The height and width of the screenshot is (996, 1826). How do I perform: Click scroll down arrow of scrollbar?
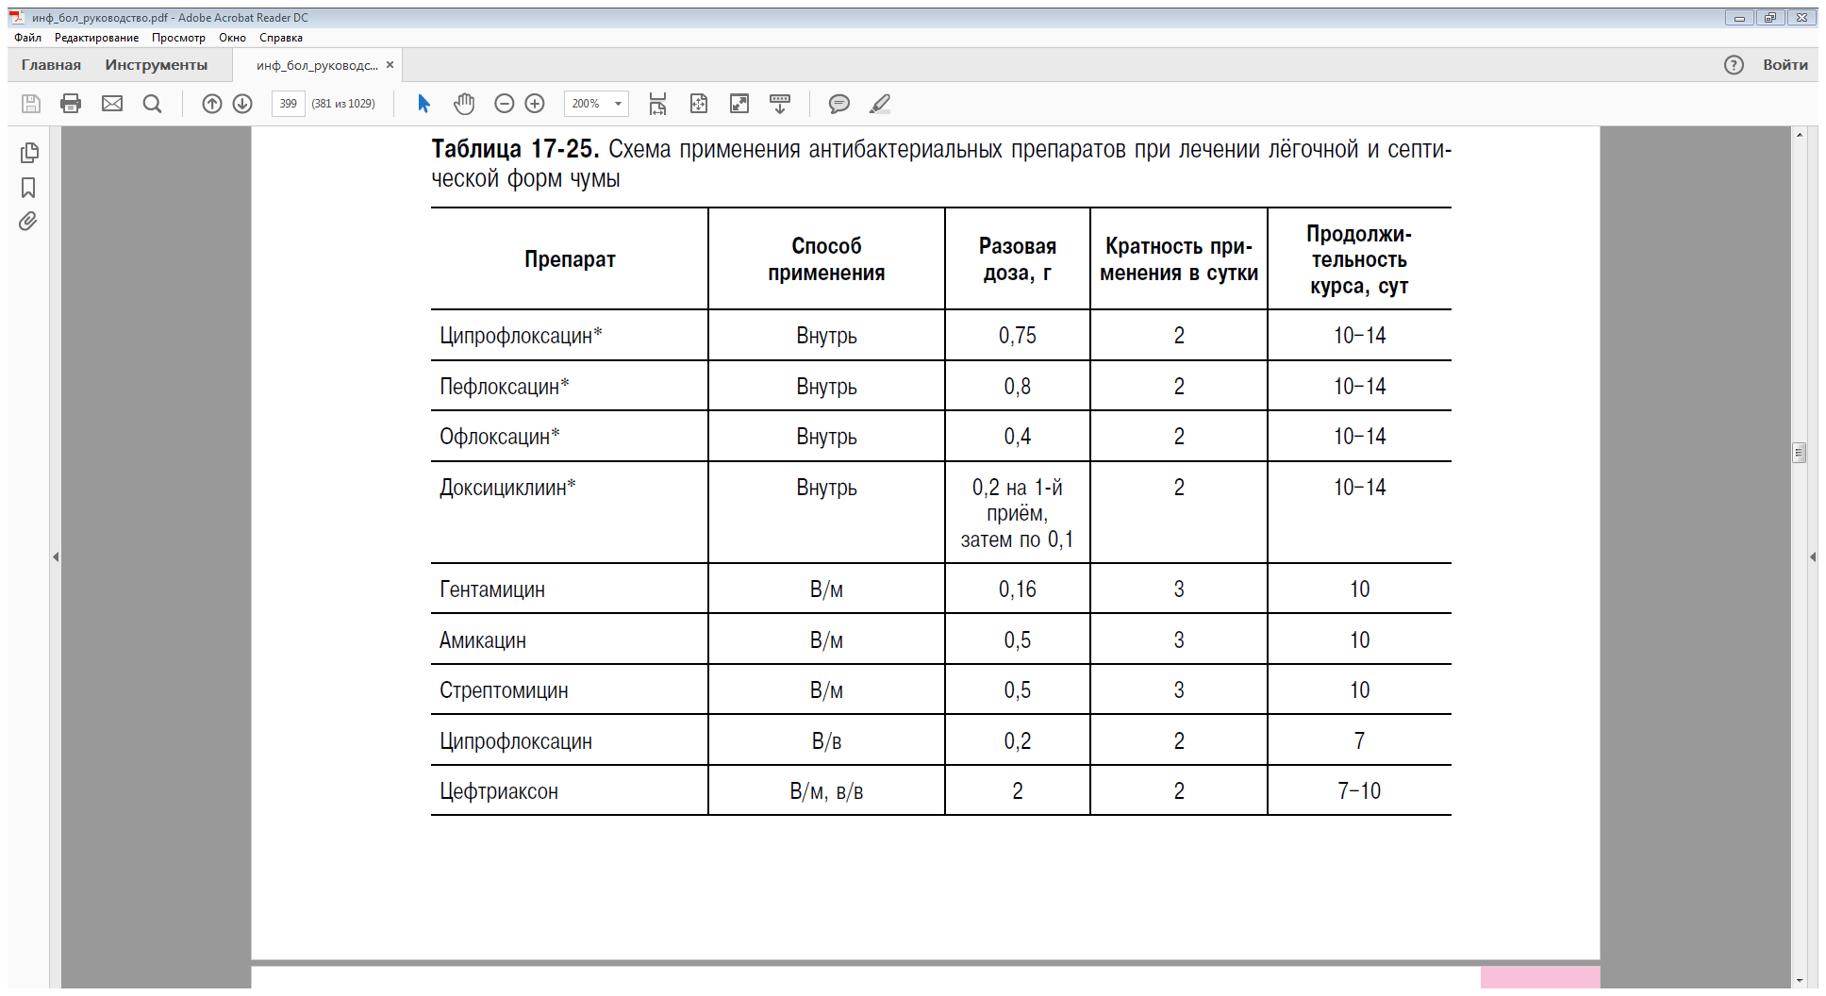click(x=1800, y=981)
